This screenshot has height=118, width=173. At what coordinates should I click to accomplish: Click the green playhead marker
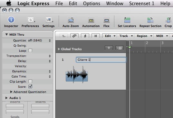pos(130,47)
